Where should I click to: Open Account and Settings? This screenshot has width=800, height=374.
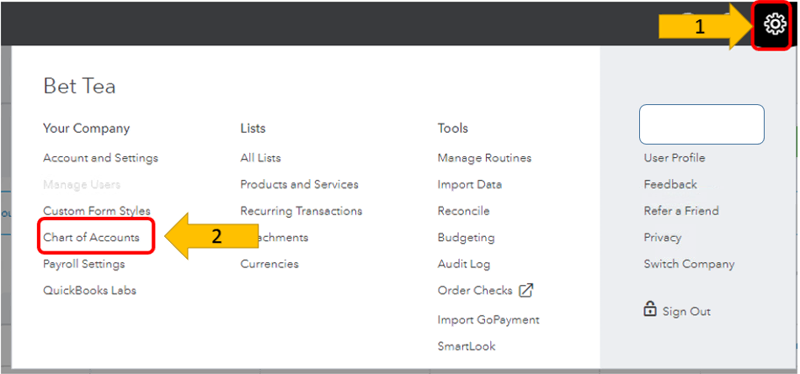click(x=100, y=158)
